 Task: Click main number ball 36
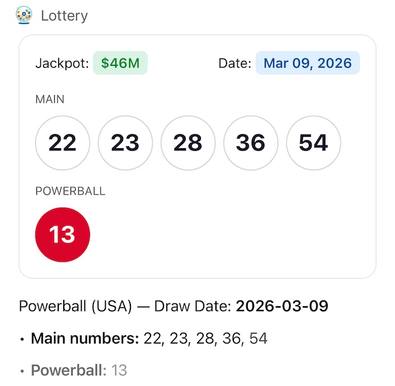click(x=250, y=143)
